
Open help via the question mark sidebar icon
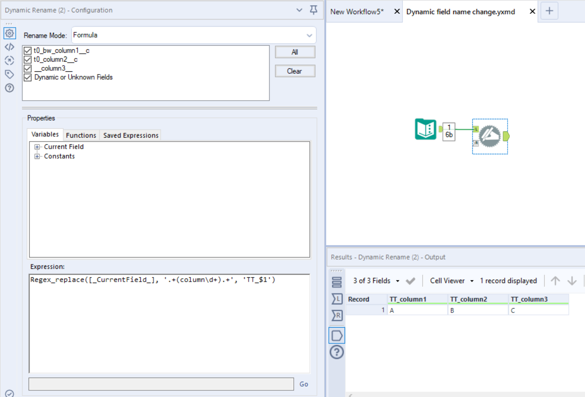pyautogui.click(x=9, y=88)
